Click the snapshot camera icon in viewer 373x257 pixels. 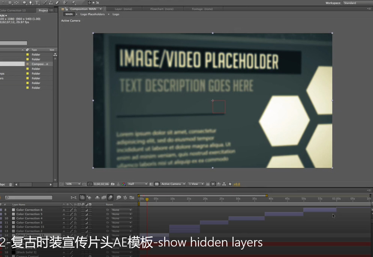point(112,184)
